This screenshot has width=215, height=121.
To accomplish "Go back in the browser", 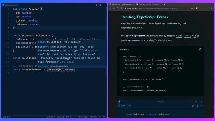I will 111,8.
